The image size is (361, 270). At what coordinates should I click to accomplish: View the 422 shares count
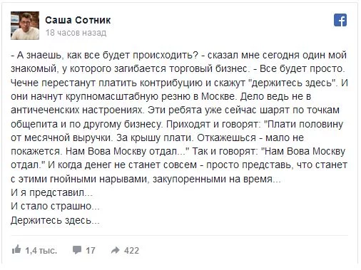click(131, 251)
